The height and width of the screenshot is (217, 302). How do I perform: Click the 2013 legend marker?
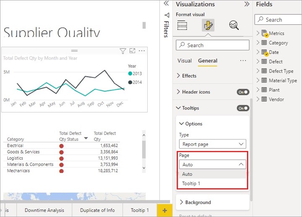coord(130,73)
